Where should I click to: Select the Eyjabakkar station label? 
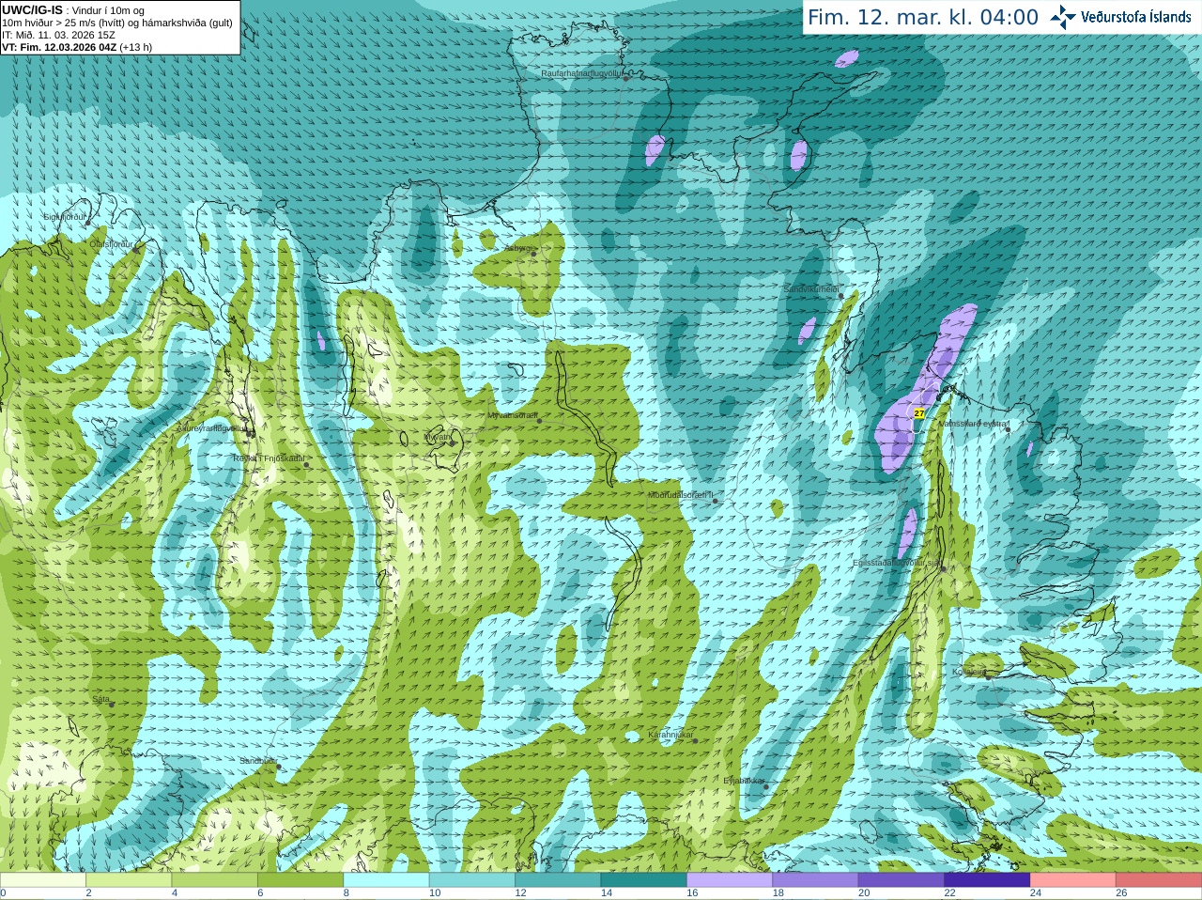[744, 781]
